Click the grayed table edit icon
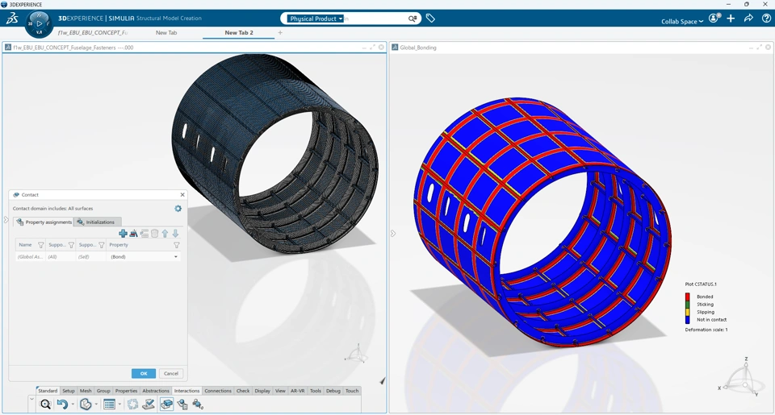Image resolution: width=775 pixels, height=415 pixels. (x=145, y=234)
